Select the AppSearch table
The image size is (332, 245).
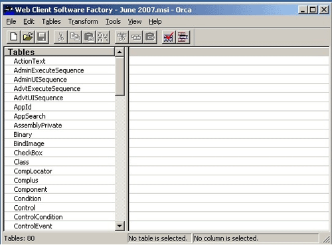[x=60, y=116]
